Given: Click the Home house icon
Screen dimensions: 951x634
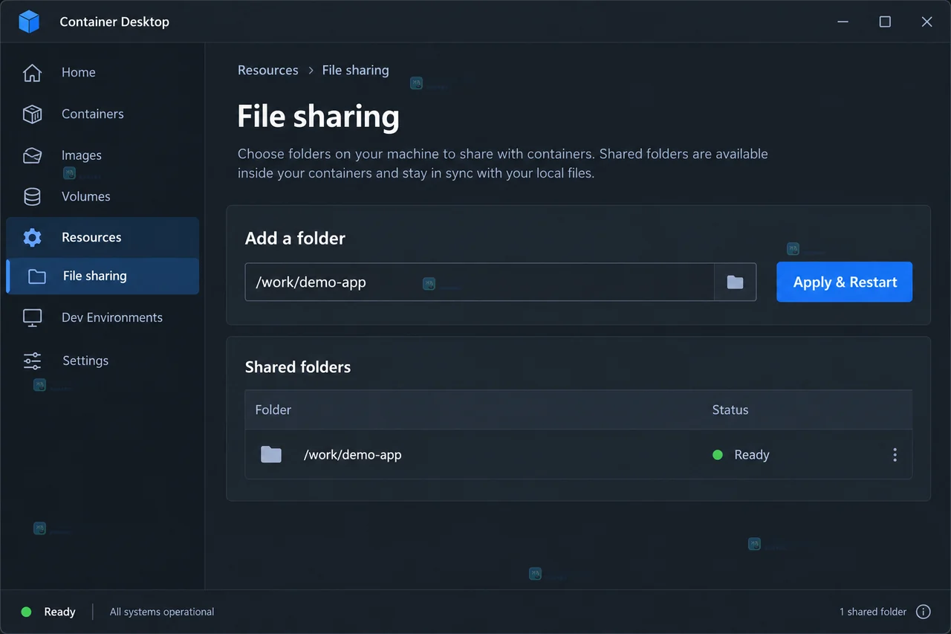Looking at the screenshot, I should pyautogui.click(x=32, y=73).
